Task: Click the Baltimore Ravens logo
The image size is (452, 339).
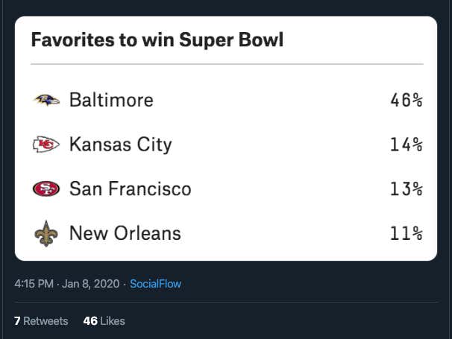Action: (46, 100)
